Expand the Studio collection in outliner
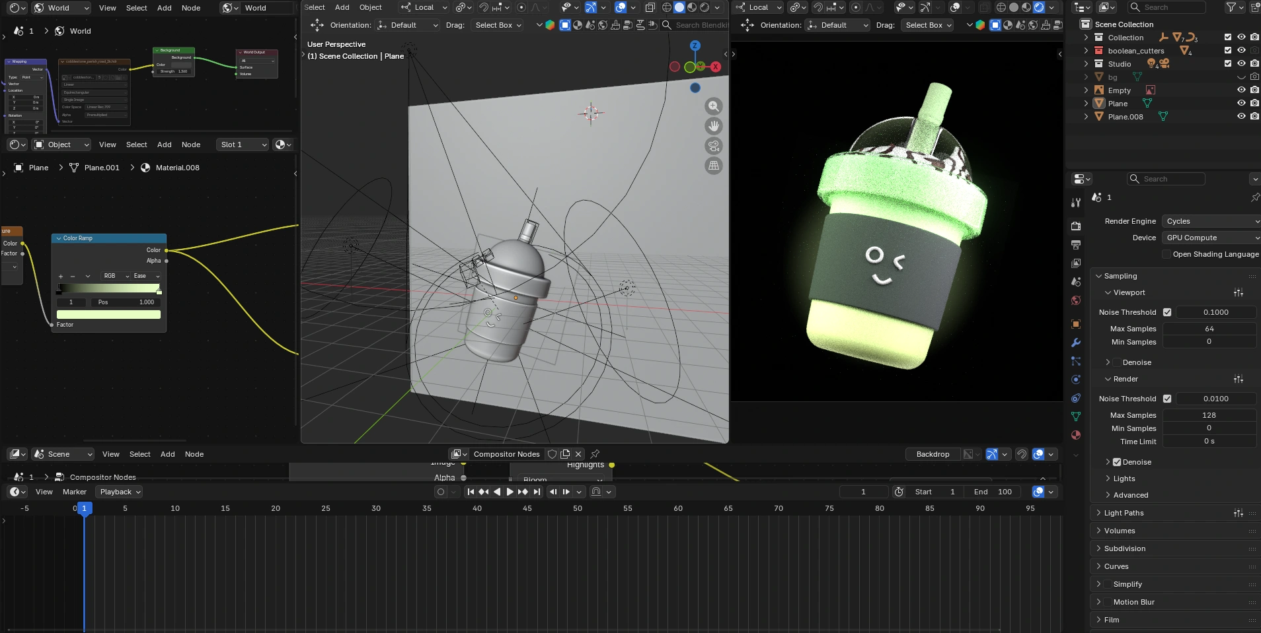The width and height of the screenshot is (1261, 633). point(1086,64)
